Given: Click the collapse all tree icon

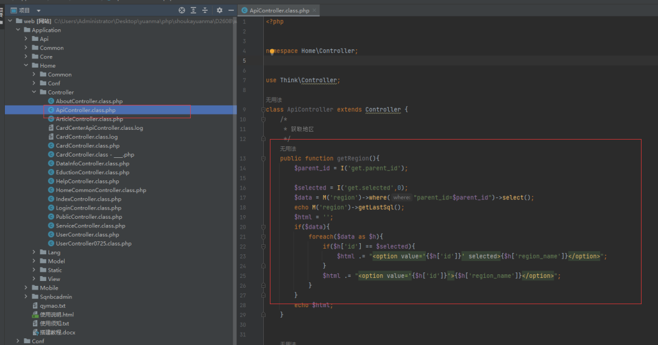Looking at the screenshot, I should point(205,10).
